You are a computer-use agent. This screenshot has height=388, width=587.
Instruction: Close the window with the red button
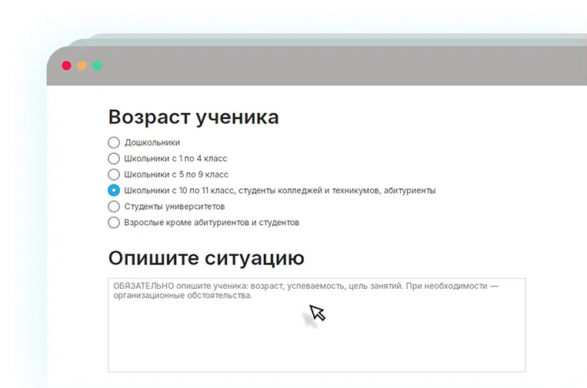click(66, 66)
